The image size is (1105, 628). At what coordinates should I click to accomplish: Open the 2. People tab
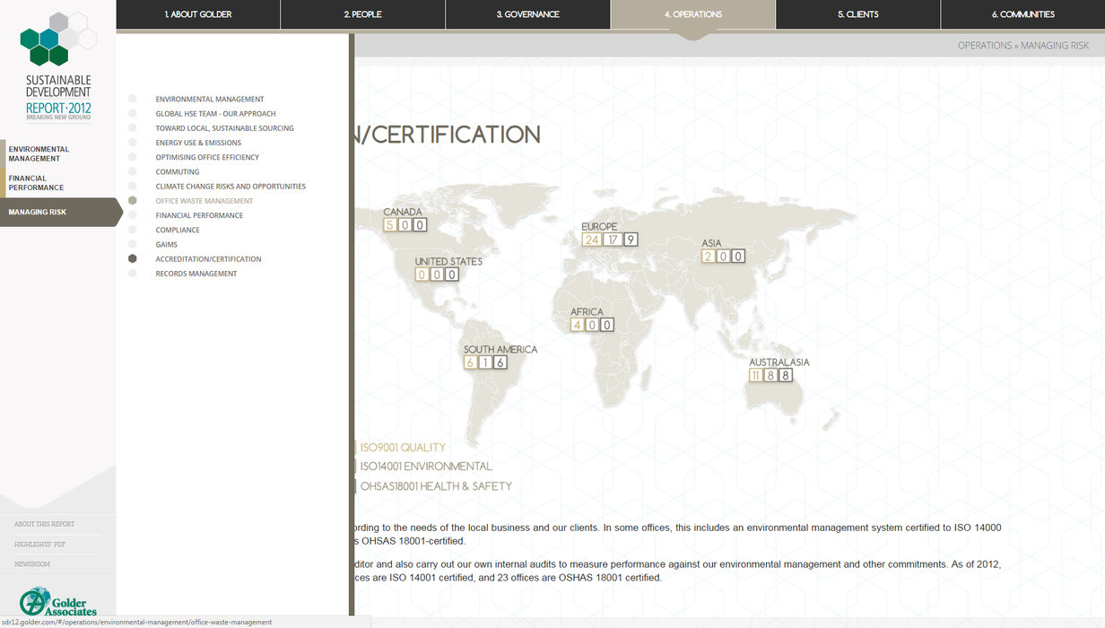click(362, 14)
